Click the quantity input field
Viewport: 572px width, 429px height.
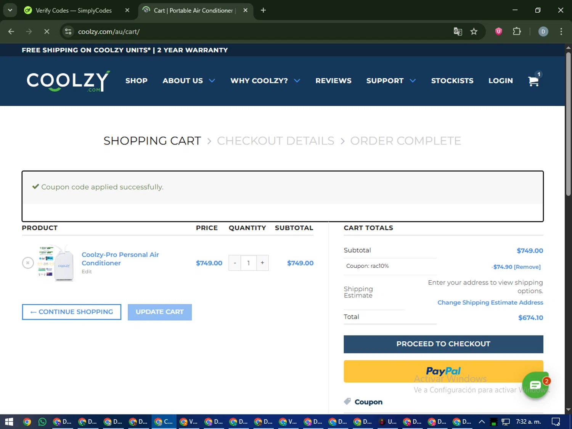point(248,263)
